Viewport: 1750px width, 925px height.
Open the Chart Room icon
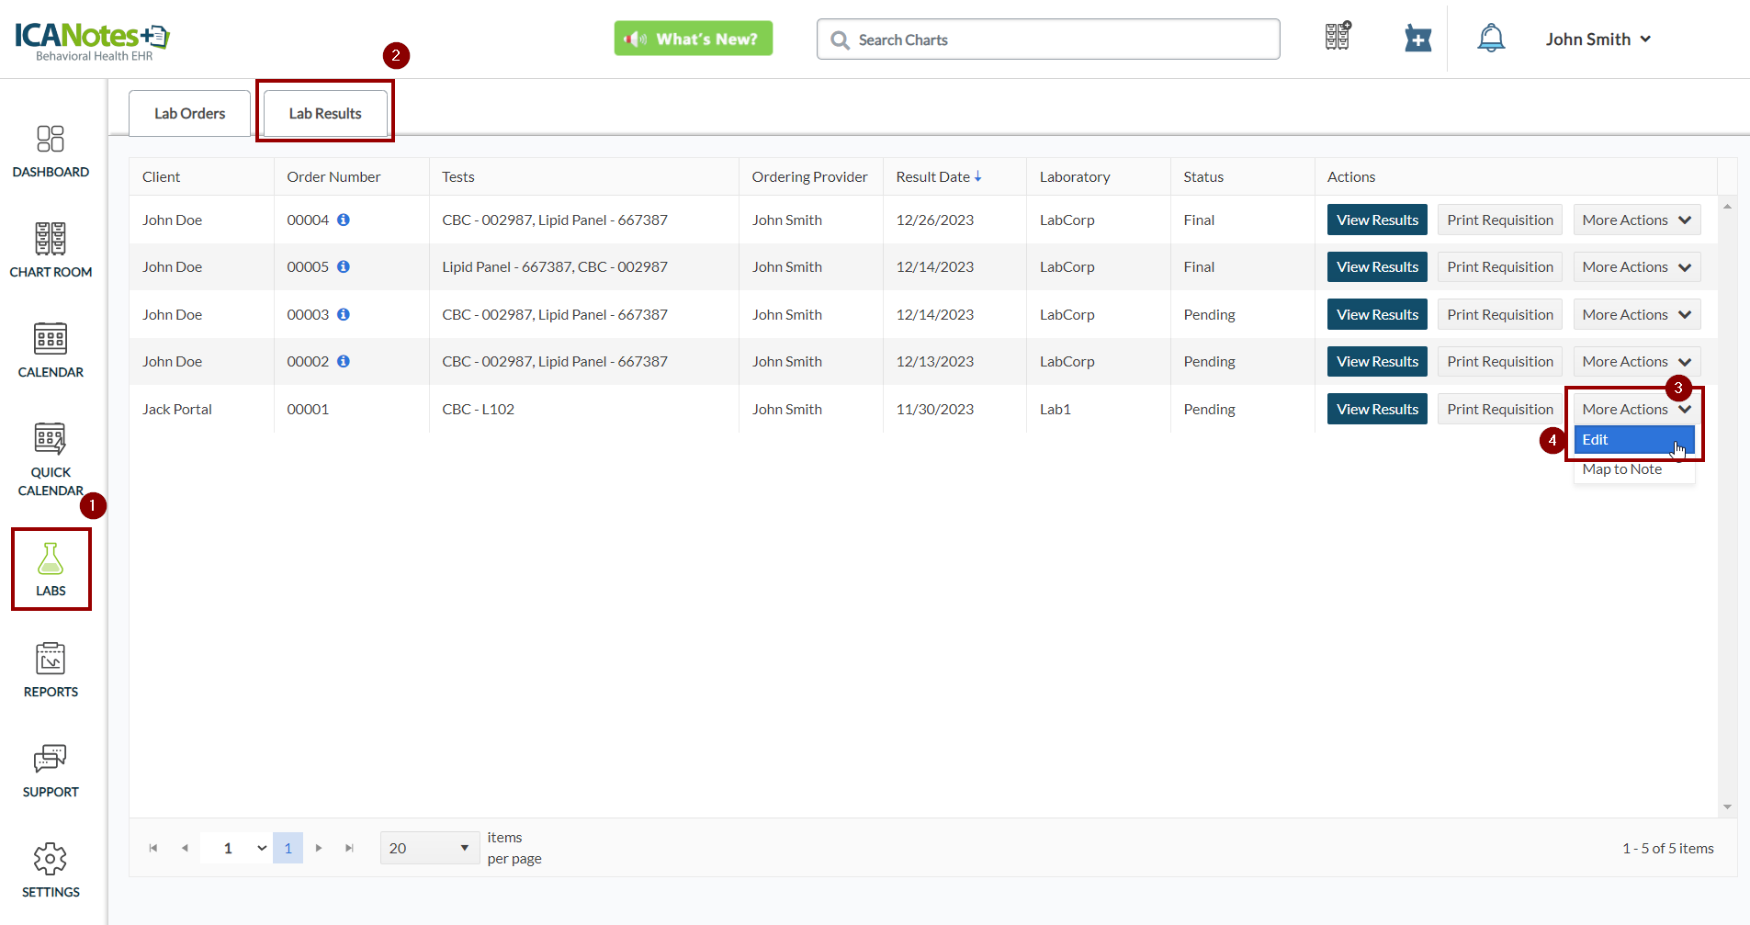pos(51,240)
